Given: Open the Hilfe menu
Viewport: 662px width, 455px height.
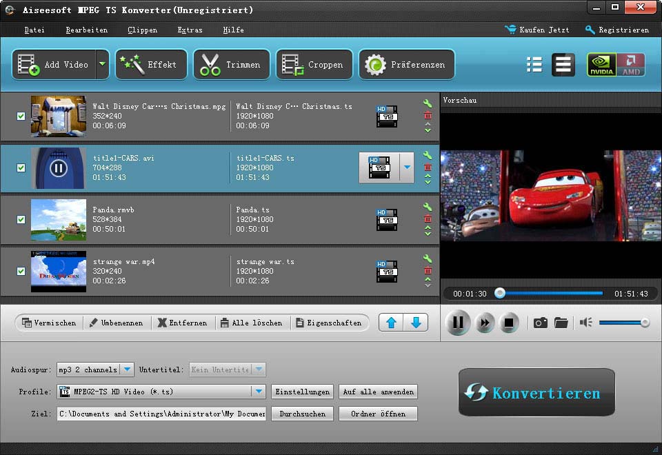Looking at the screenshot, I should tap(234, 30).
